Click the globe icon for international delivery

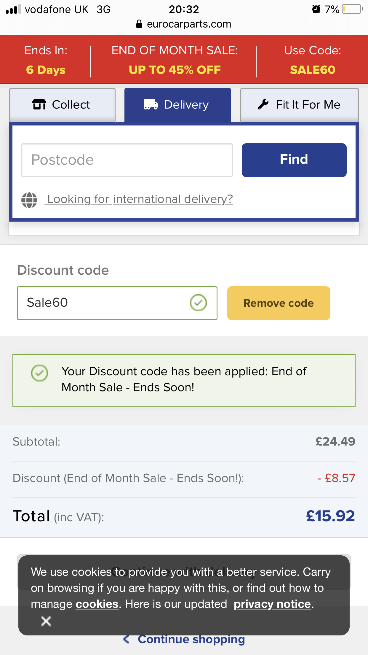[29, 200]
